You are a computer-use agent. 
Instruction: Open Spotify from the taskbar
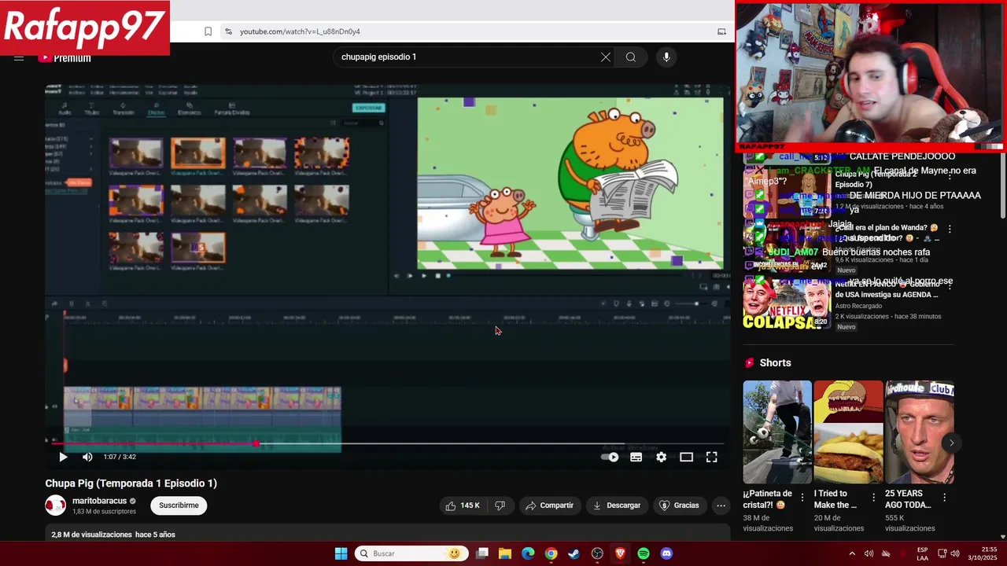click(x=644, y=553)
